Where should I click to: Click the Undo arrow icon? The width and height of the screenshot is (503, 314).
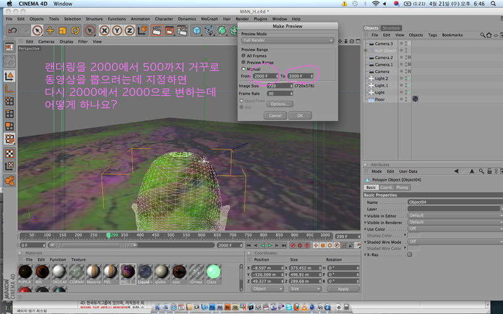click(x=13, y=30)
